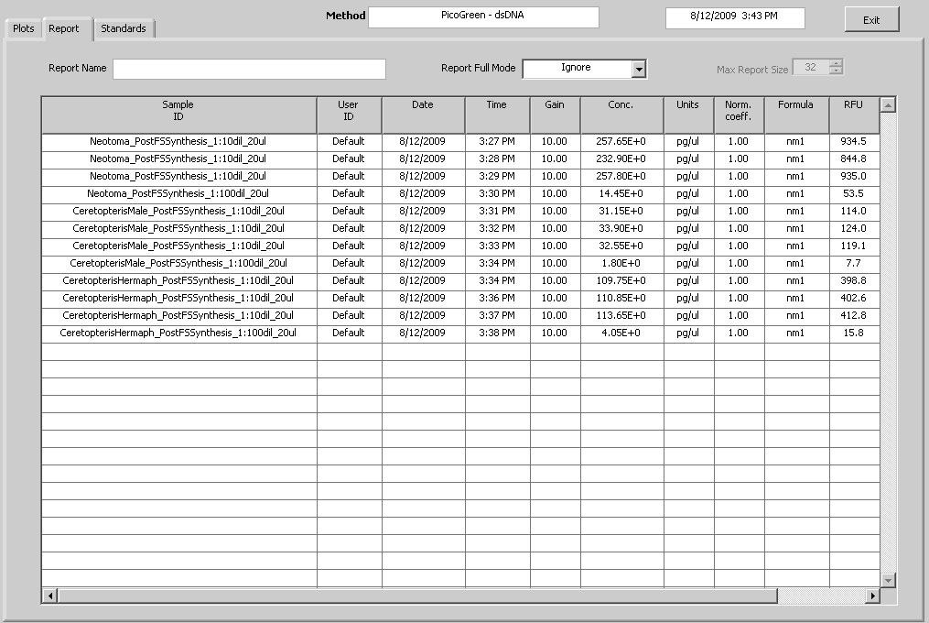Click the time cell 3:31 PM

(497, 212)
